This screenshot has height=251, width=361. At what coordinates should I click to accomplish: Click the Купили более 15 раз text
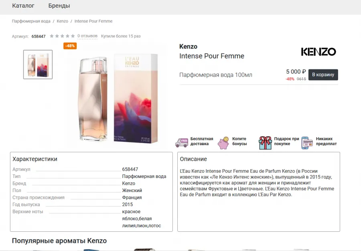[121, 36]
